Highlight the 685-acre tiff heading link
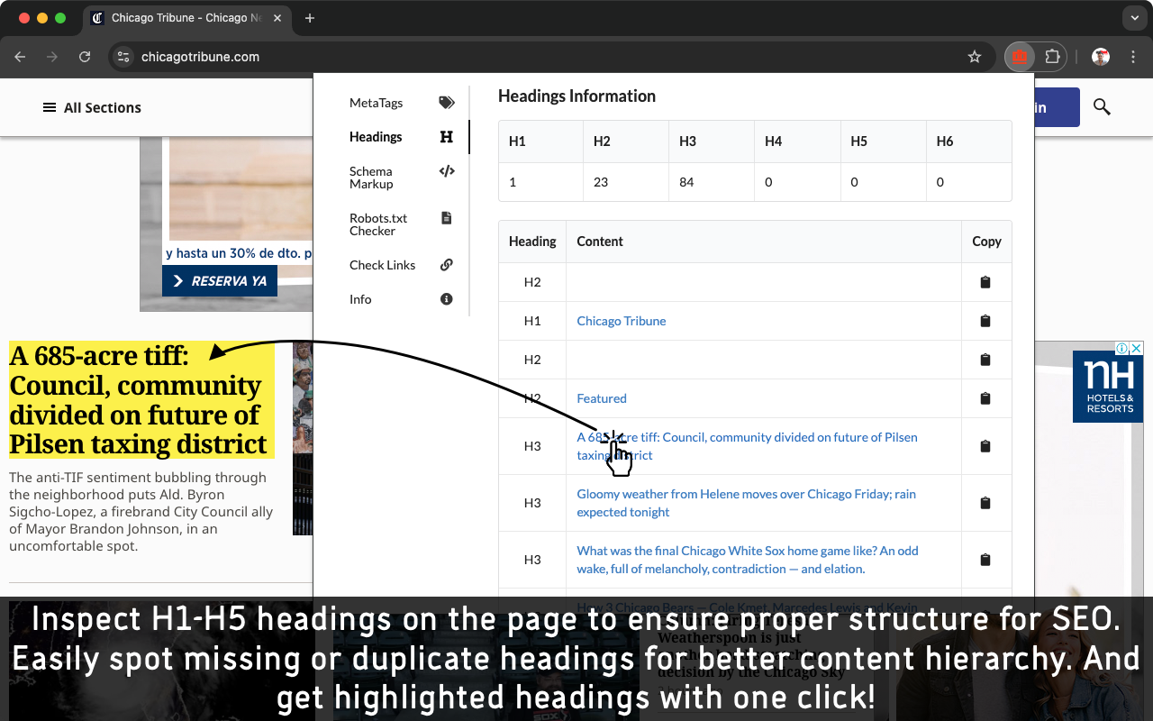The height and width of the screenshot is (721, 1153). coord(747,446)
